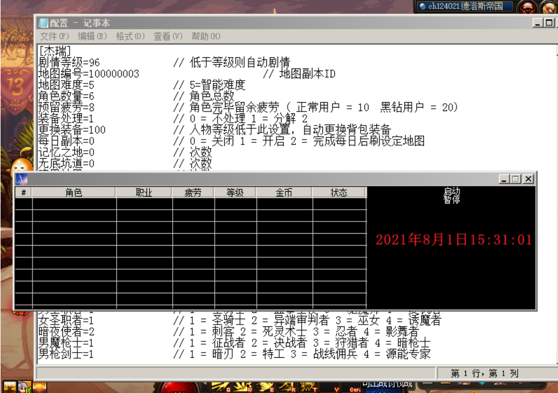Open the 文件(F) menu in Notepad
558x393 pixels.
click(x=54, y=36)
